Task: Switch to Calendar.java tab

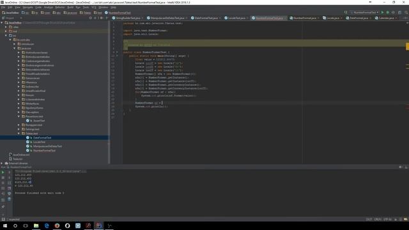Action: [x=386, y=18]
